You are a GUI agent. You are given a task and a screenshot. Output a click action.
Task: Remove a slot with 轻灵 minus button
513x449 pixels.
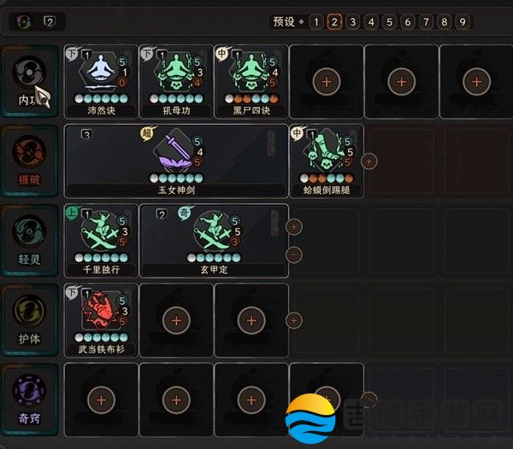click(294, 254)
